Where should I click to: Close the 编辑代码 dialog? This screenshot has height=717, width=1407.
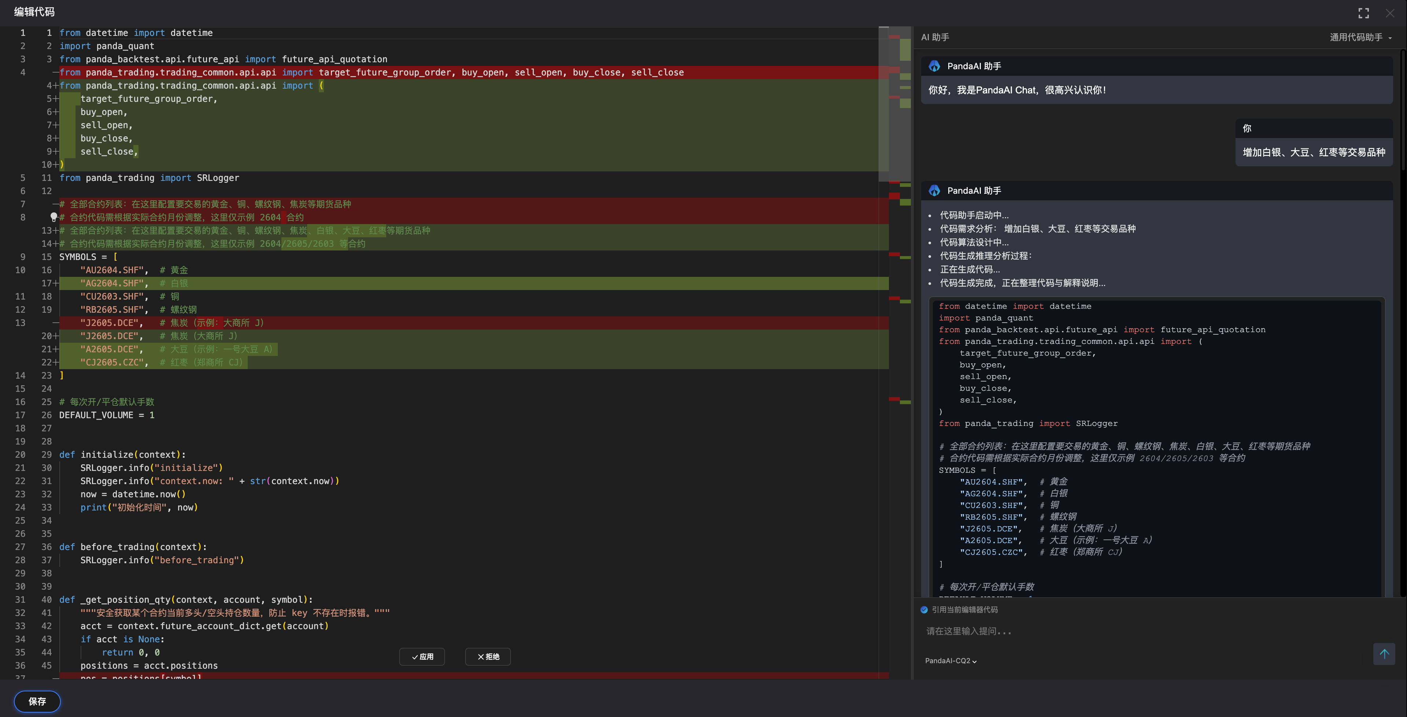coord(1389,13)
